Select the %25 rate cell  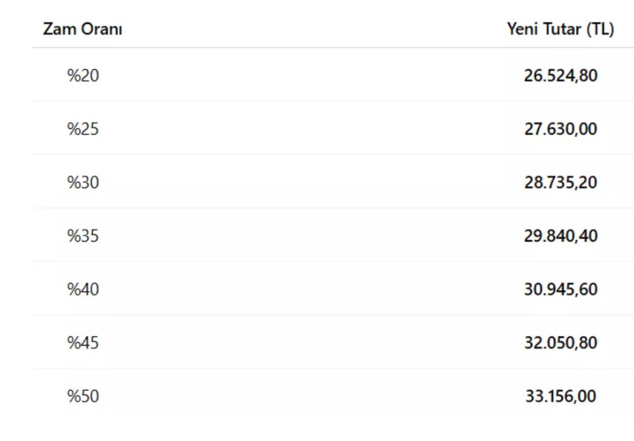coord(83,129)
